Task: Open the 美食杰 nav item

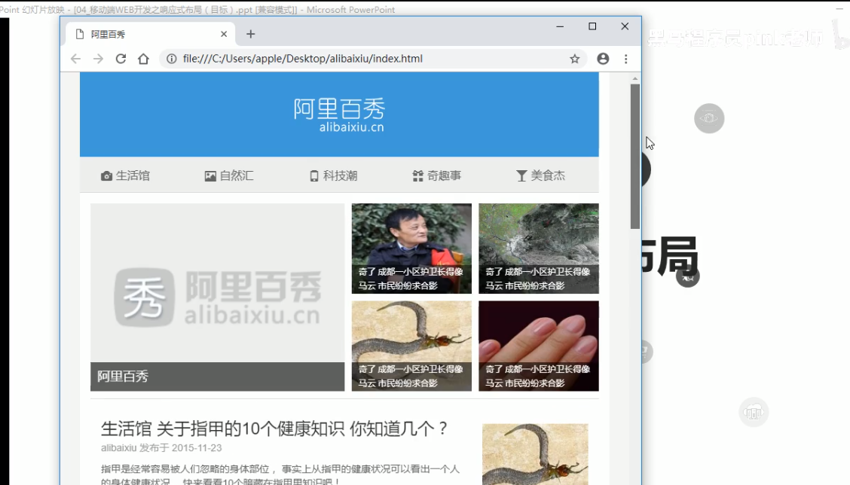Action: coord(540,175)
